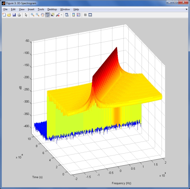The height and width of the screenshot is (189, 190).
Task: Save the figure with the floppy disk icon
Action: click(x=14, y=15)
